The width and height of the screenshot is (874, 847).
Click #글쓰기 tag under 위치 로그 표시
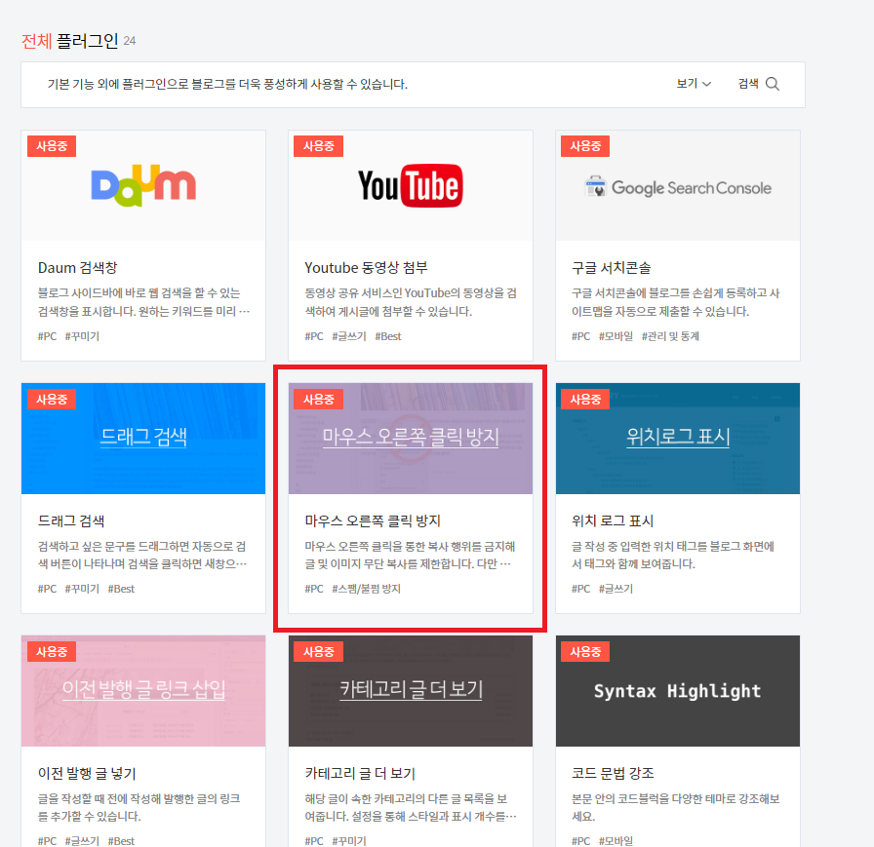(616, 589)
